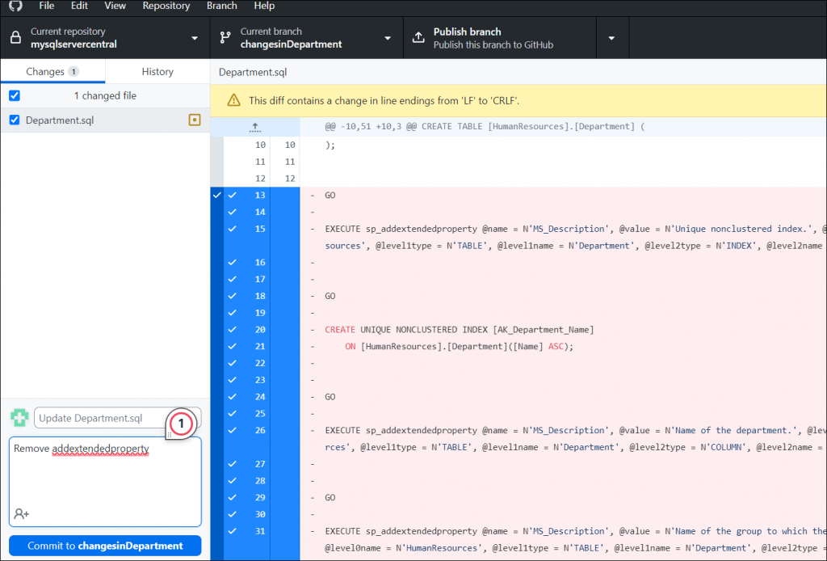The image size is (827, 561).
Task: Deselect diff line 20 checkmark
Action: [x=233, y=330]
